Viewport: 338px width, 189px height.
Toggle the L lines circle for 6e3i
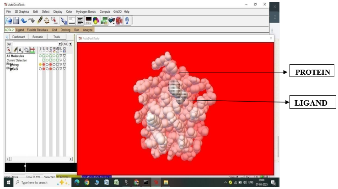(44, 69)
